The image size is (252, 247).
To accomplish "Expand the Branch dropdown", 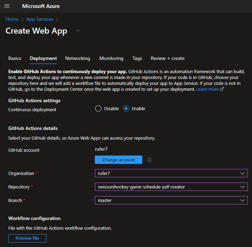I will (171, 200).
